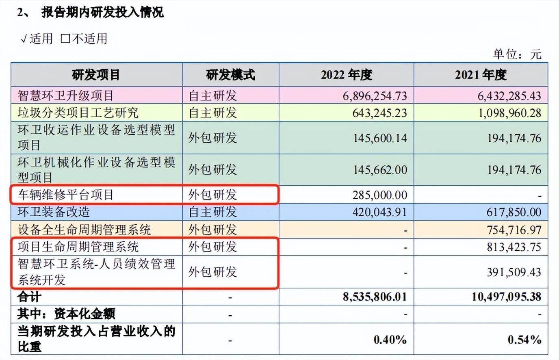Click the 2022 年度 column header
Screen dimensions: 559x360
[346, 75]
